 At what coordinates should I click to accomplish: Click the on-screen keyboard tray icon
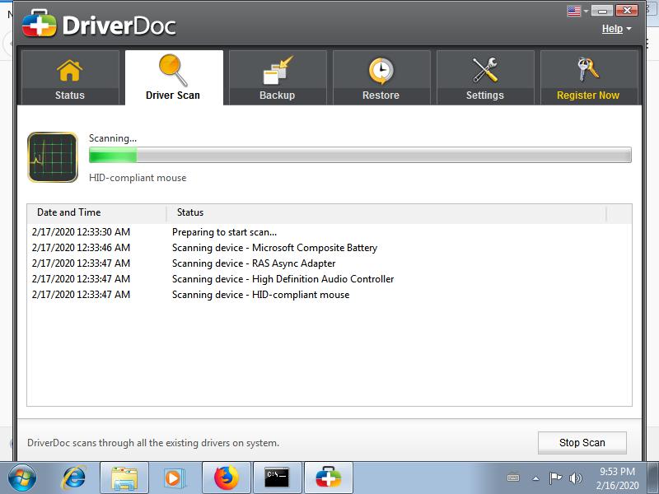click(x=513, y=478)
